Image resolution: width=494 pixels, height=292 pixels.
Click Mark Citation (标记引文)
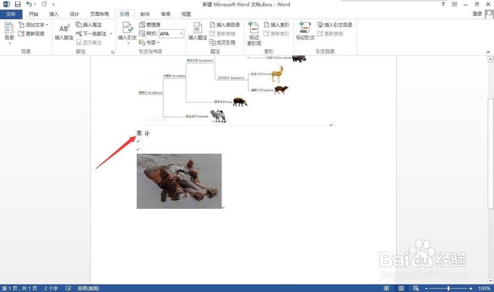305,32
